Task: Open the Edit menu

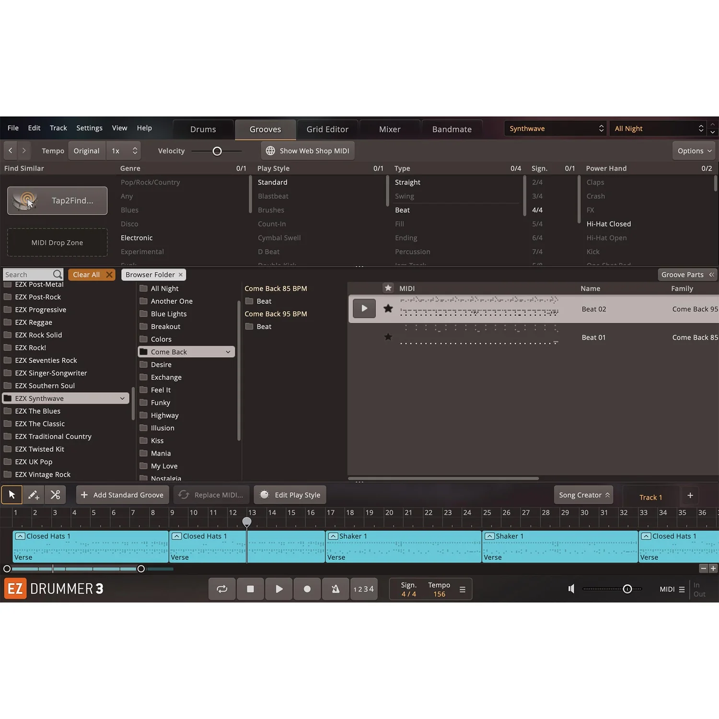Action: 34,128
